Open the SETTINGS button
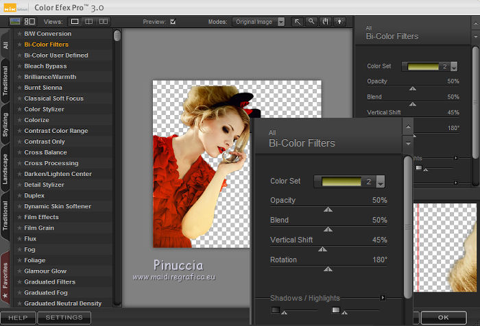480x326 pixels. 64,318
